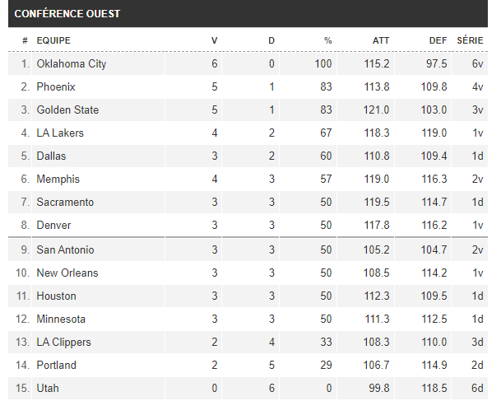This screenshot has width=501, height=401.
Task: Select Golden State in the standings
Action: (x=67, y=110)
